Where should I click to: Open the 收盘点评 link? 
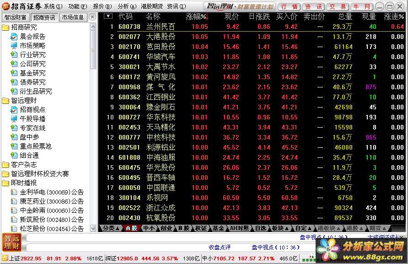(220, 248)
